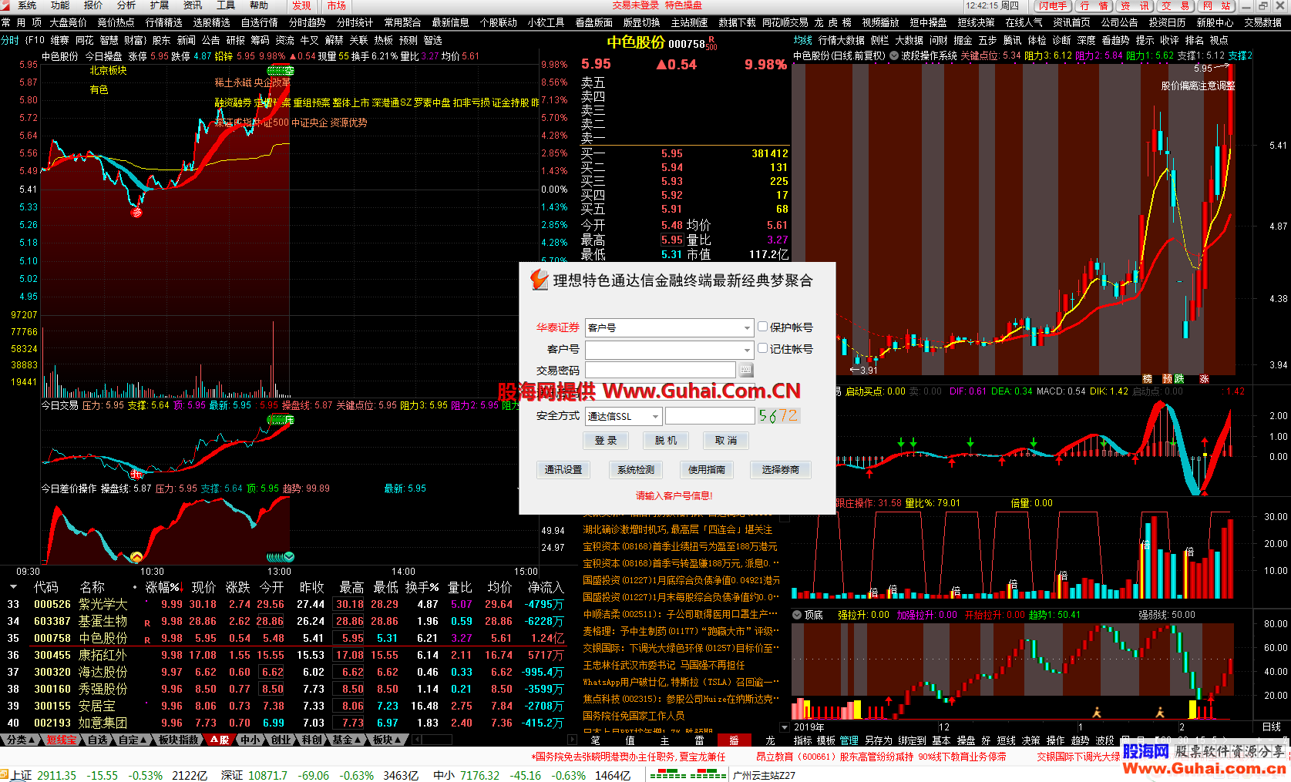Click the 跌 badge on the K-line chart

(1179, 379)
